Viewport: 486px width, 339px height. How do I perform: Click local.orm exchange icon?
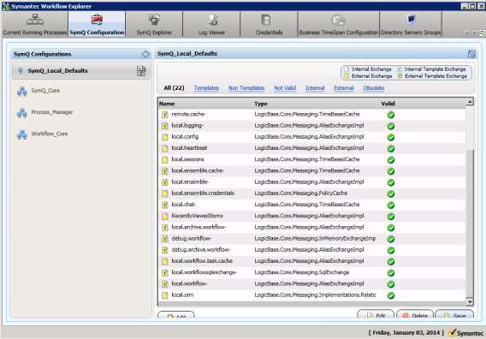click(x=165, y=295)
